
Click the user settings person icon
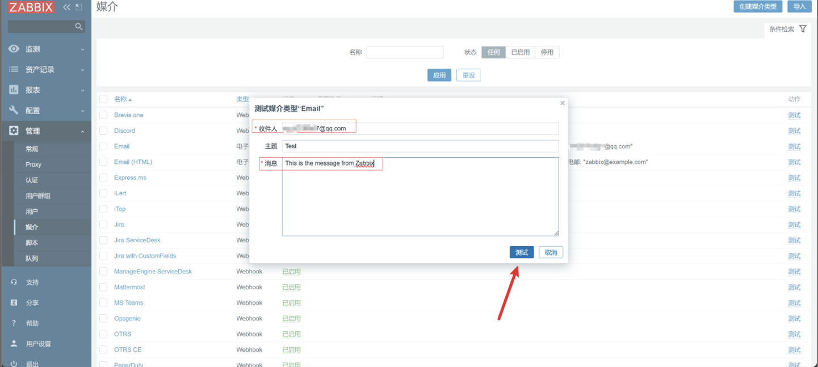[14, 344]
